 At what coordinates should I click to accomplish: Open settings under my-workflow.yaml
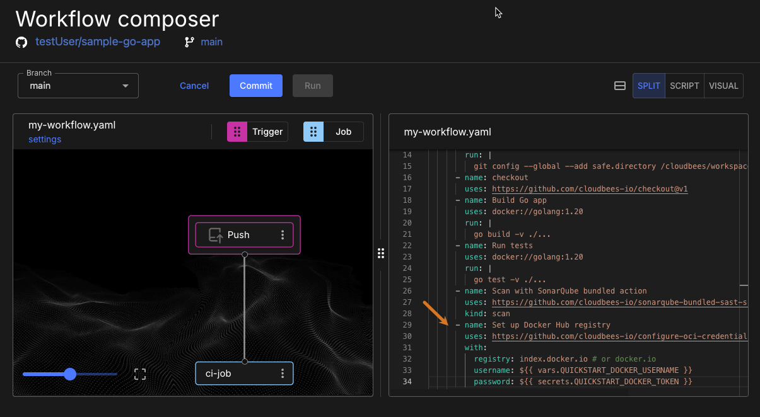[44, 139]
